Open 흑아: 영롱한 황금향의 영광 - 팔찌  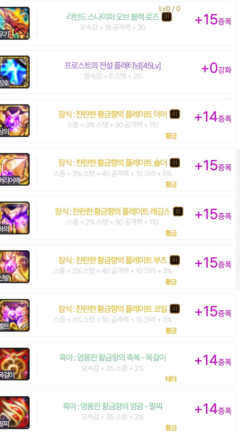coord(113,406)
